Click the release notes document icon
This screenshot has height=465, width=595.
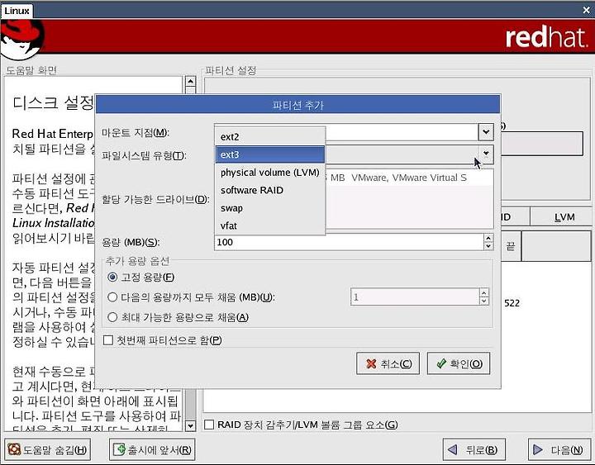119,450
